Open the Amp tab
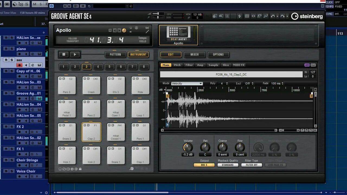This screenshot has height=195, width=347. 200,65
